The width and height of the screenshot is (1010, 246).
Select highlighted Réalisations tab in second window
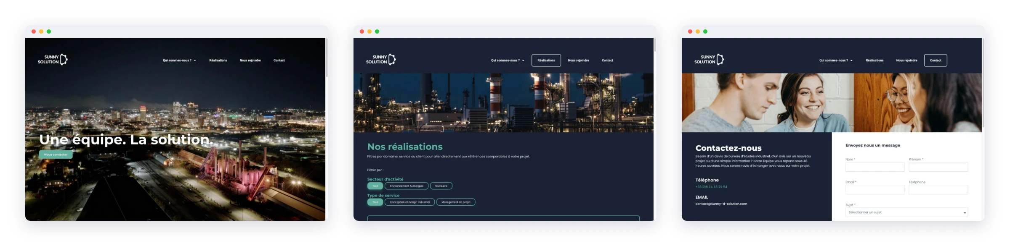(546, 60)
